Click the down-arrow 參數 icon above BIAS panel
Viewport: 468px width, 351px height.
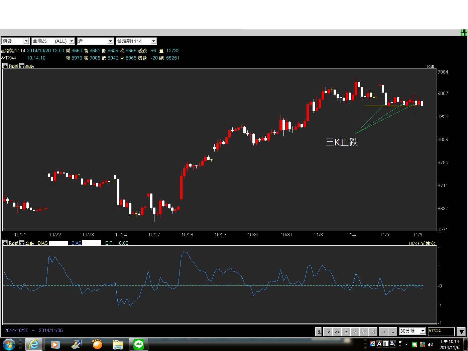pos(22,243)
